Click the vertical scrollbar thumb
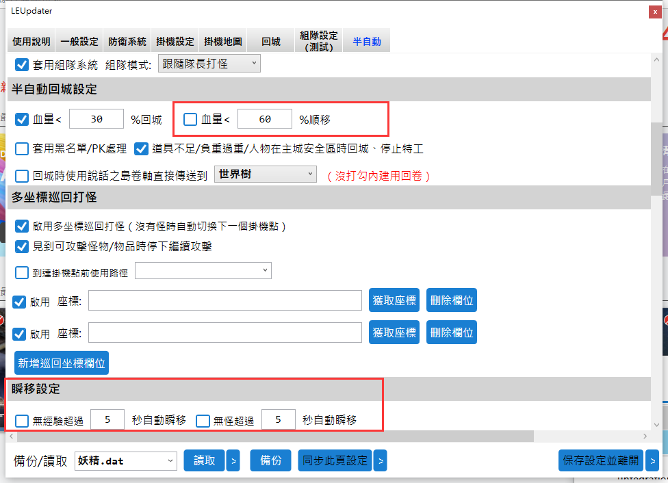 [656, 159]
